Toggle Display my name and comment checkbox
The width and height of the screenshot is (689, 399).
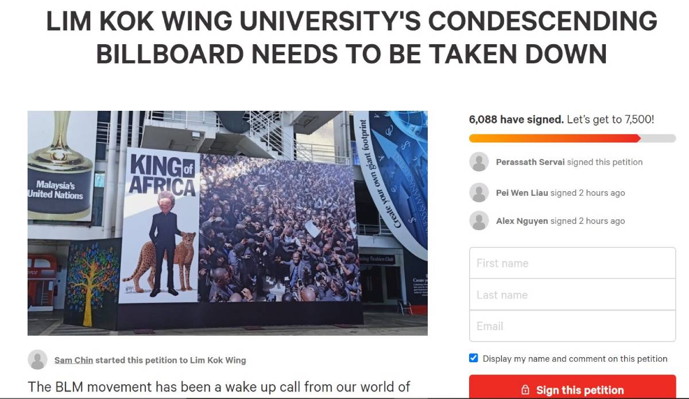point(474,358)
